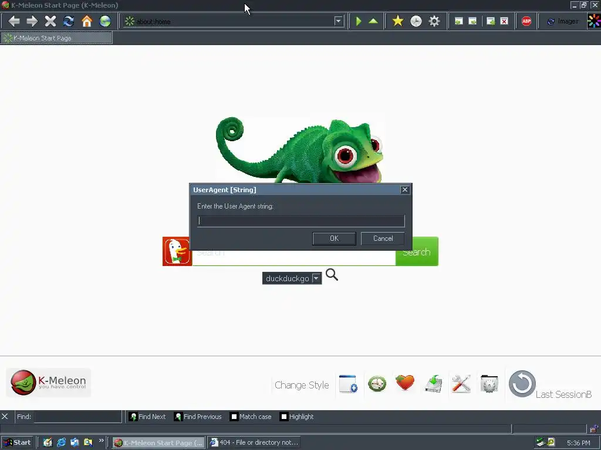Viewport: 601px width, 450px height.
Task: Stop page loading with the X icon
Action: click(x=50, y=21)
